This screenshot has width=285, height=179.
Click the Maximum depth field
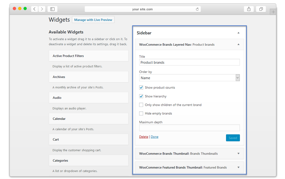pyautogui.click(x=189, y=128)
